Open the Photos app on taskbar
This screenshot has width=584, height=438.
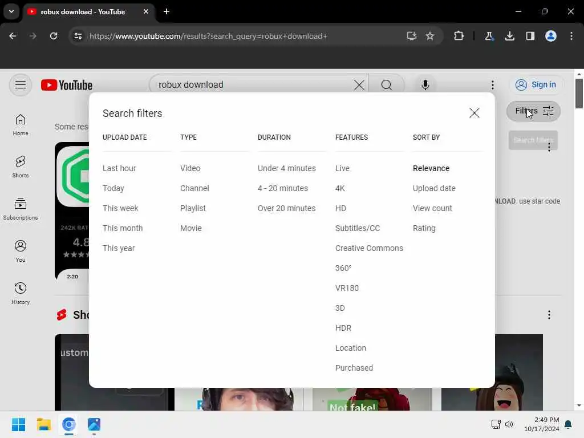tap(94, 424)
